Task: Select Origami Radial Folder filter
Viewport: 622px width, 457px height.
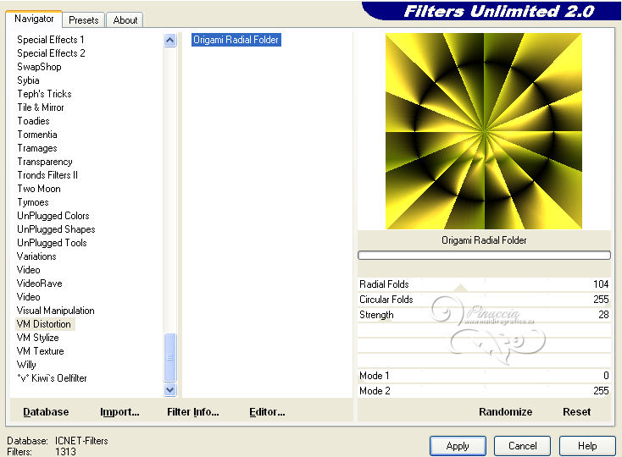Action: coord(236,40)
